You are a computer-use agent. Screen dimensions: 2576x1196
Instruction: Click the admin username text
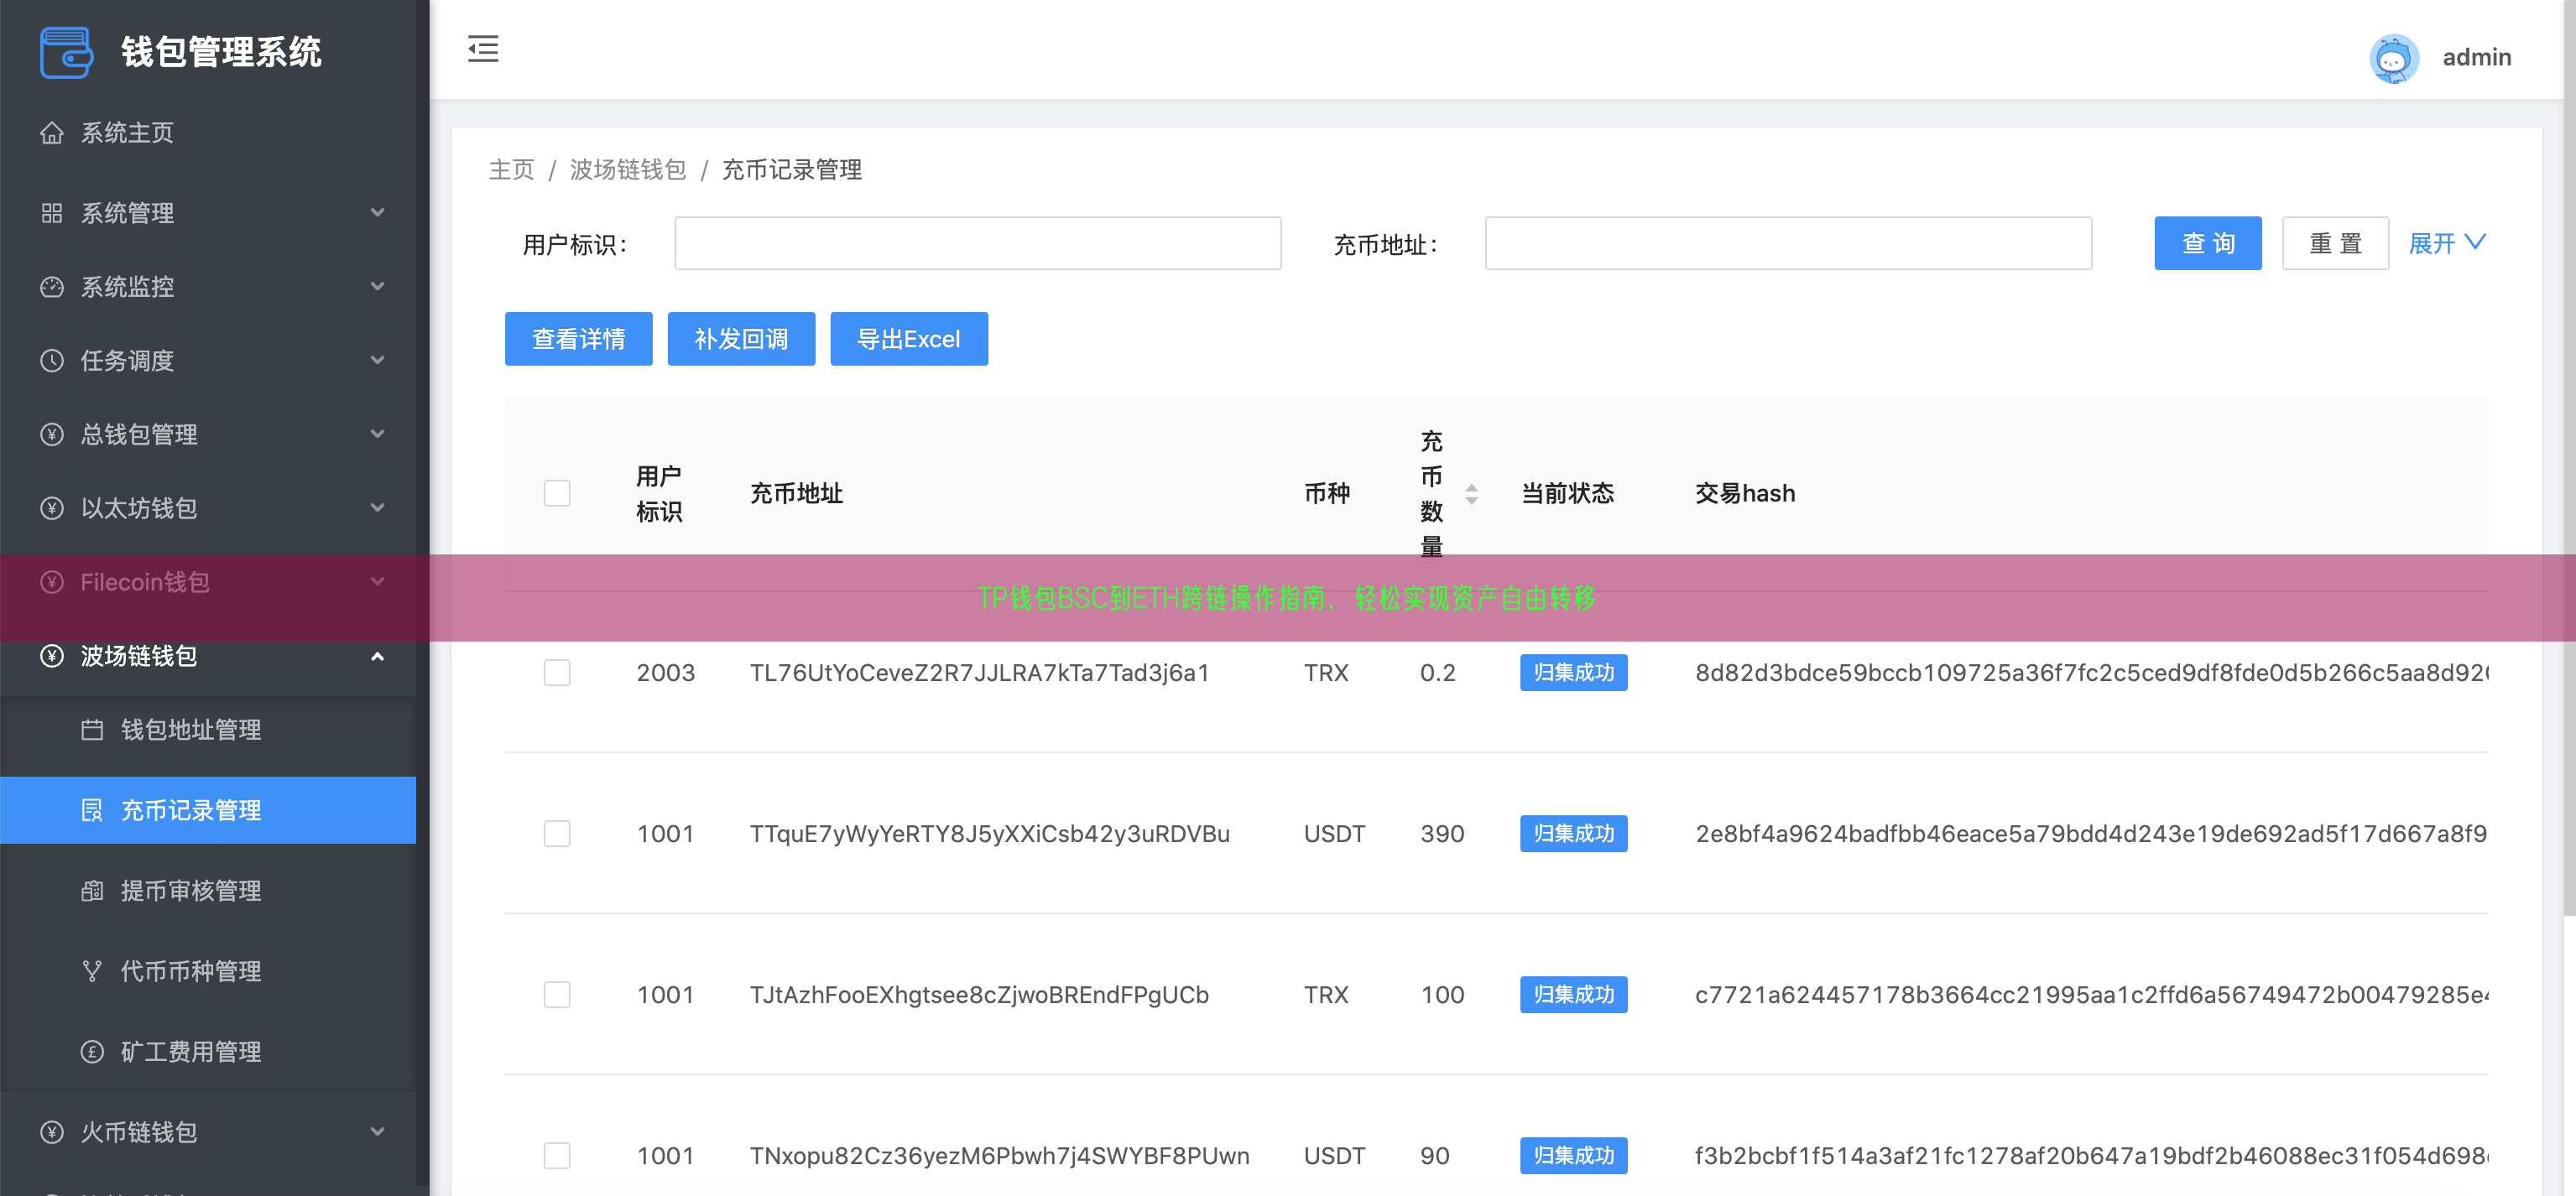tap(2476, 58)
